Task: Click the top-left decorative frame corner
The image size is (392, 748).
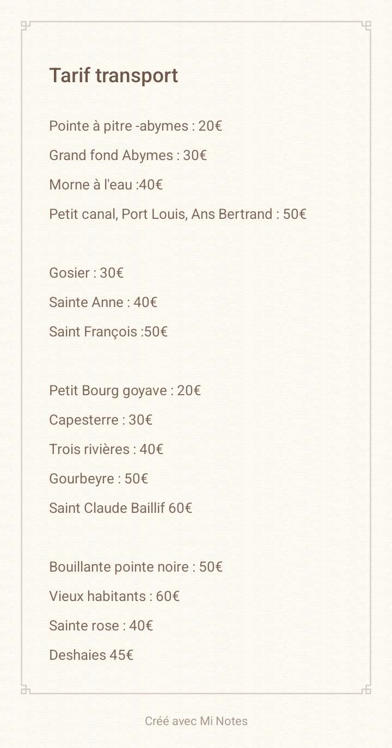Action: coord(26,26)
